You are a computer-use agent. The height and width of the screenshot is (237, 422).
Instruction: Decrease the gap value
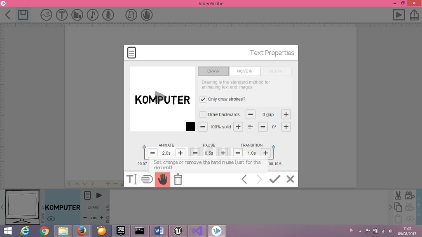250,114
